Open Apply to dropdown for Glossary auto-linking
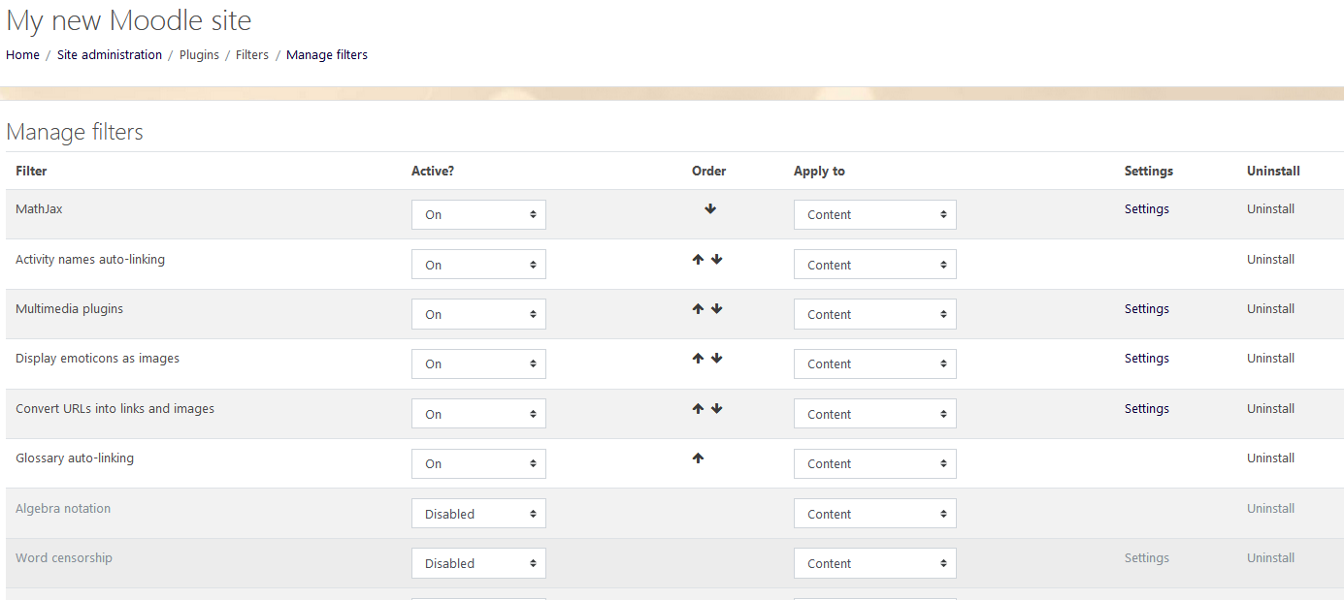This screenshot has height=600, width=1344. [875, 463]
